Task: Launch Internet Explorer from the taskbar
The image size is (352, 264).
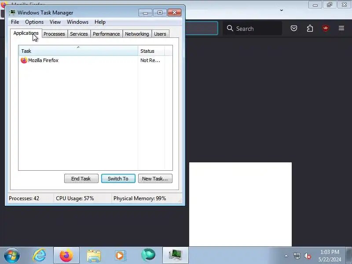Action: (x=39, y=256)
